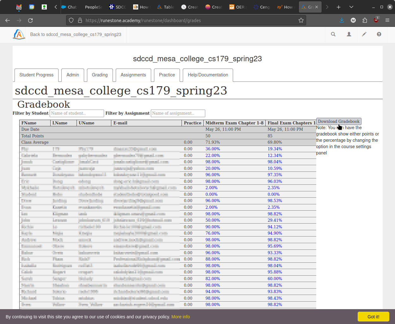Screen dimensions: 395x324
Task: Click the pencil edit icon in navbar
Action: coord(364,34)
